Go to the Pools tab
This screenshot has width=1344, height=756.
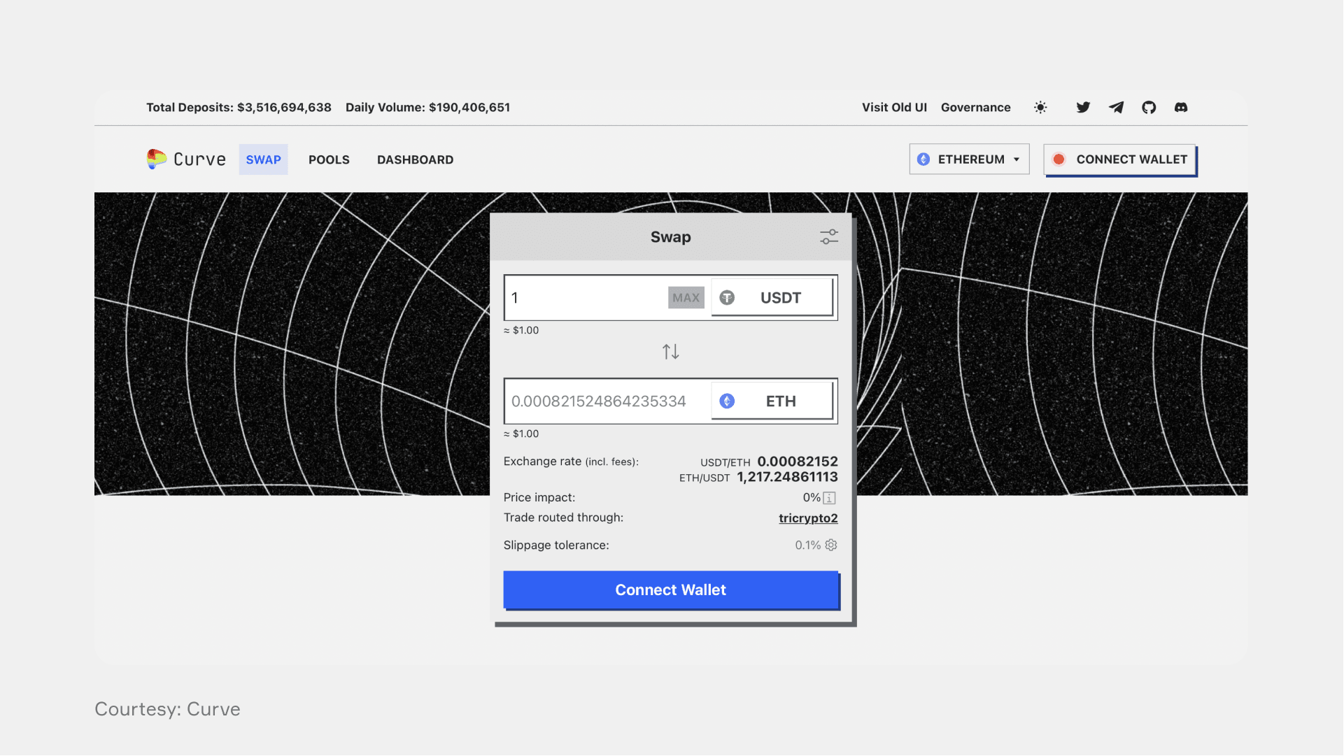pyautogui.click(x=329, y=159)
